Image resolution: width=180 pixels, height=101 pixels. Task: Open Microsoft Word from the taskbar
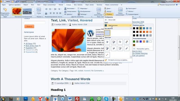click(x=70, y=99)
